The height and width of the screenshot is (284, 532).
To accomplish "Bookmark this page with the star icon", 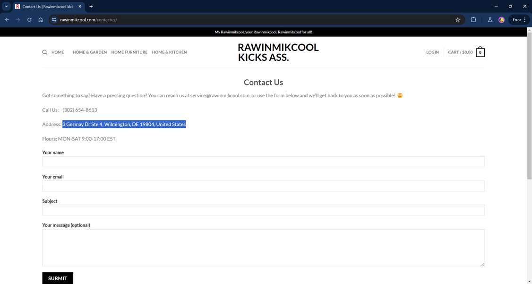I will pos(457,20).
